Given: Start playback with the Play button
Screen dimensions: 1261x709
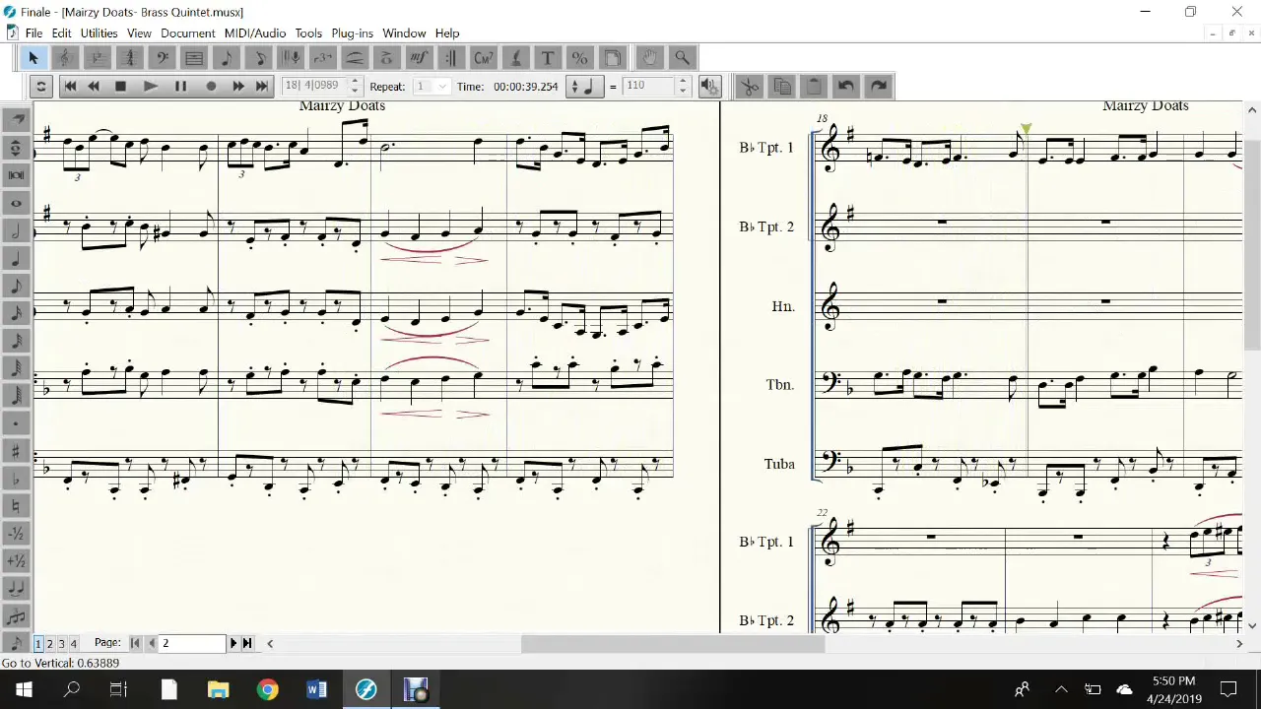Looking at the screenshot, I should [x=150, y=87].
